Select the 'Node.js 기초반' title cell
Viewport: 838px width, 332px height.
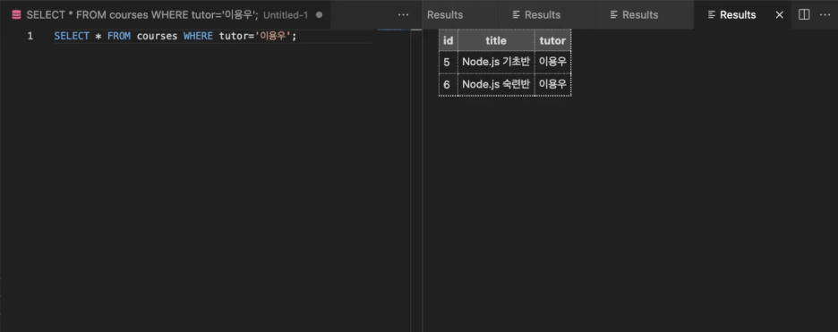496,62
